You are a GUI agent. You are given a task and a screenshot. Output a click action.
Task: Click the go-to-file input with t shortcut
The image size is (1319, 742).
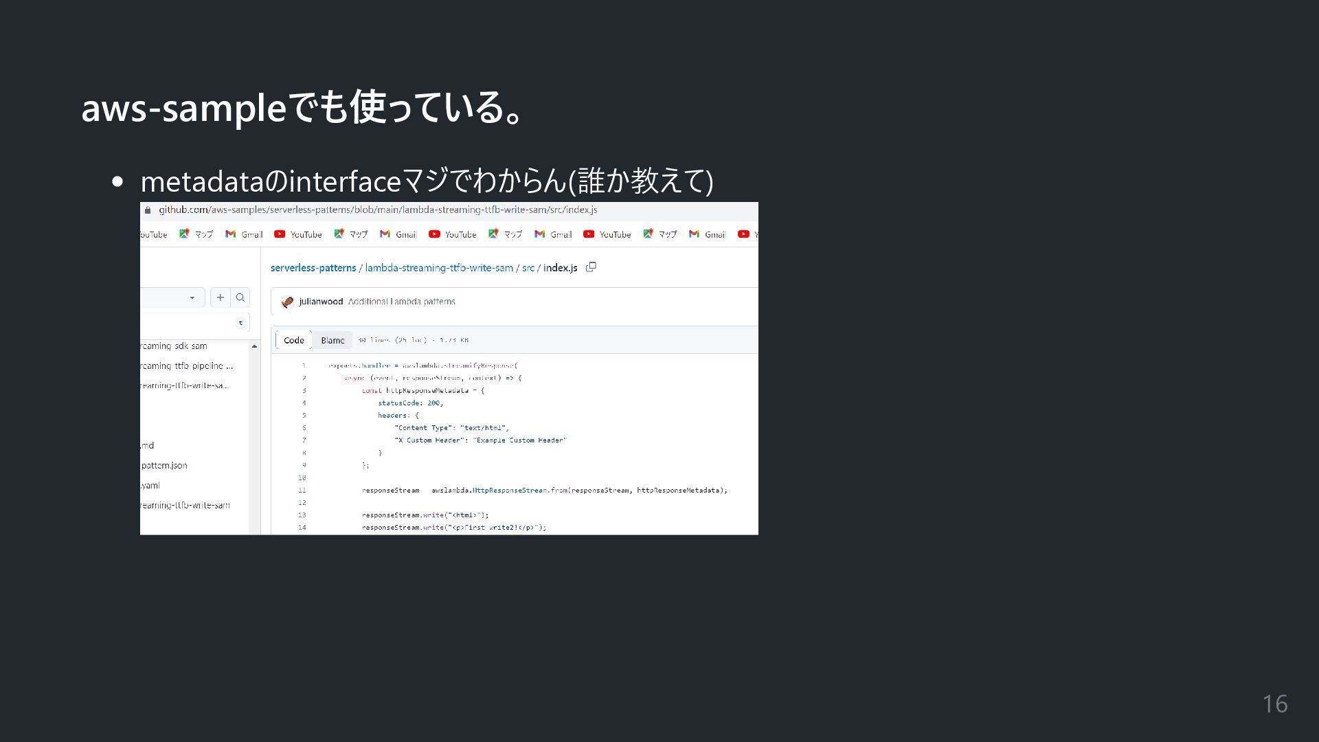pos(192,323)
